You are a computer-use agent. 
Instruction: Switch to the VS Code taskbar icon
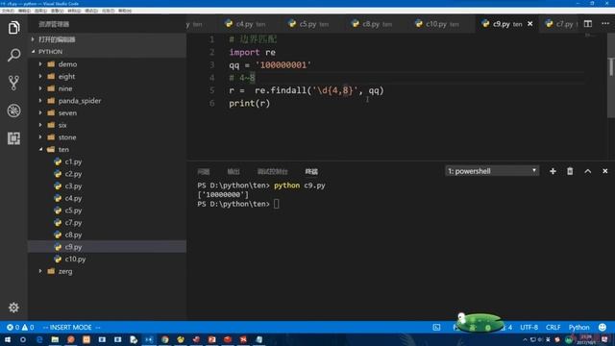pyautogui.click(x=149, y=339)
